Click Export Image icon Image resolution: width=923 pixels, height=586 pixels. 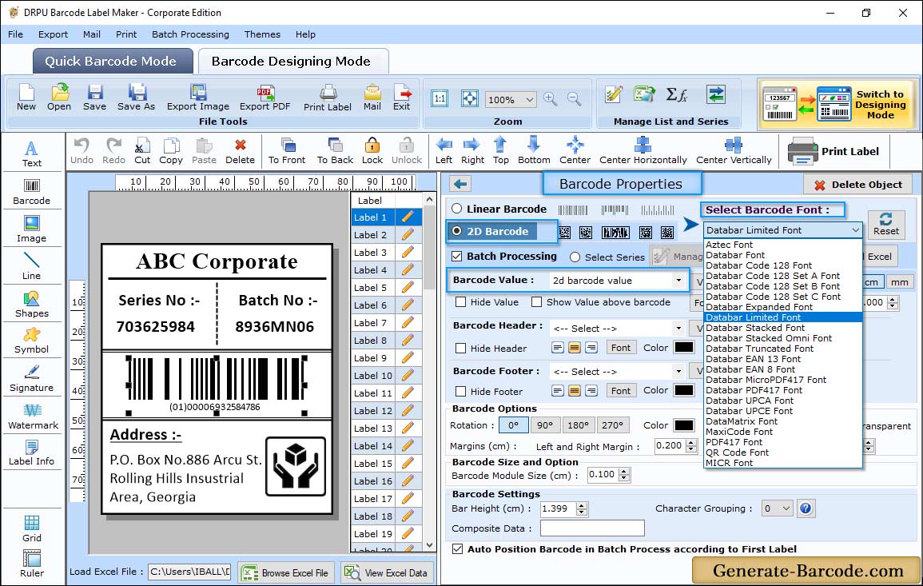click(x=198, y=98)
